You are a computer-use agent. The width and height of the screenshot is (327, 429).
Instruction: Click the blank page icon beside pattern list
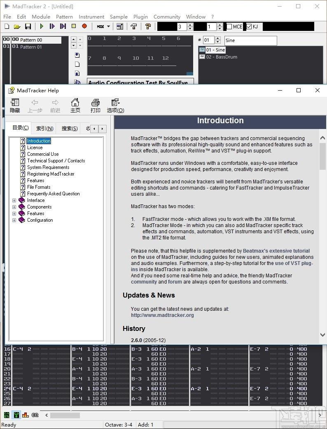click(x=77, y=64)
